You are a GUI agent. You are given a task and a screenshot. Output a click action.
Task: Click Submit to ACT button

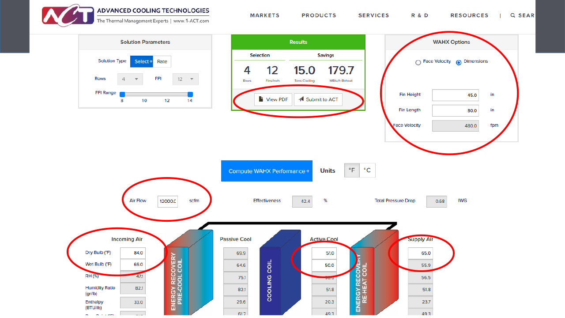318,99
